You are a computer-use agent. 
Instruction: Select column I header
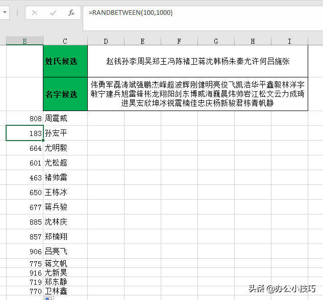coord(289,41)
